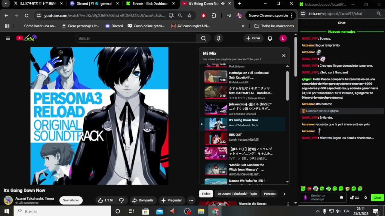Like the video with thumbs up
Screen dimensions: 385x216
pyautogui.click(x=105, y=200)
